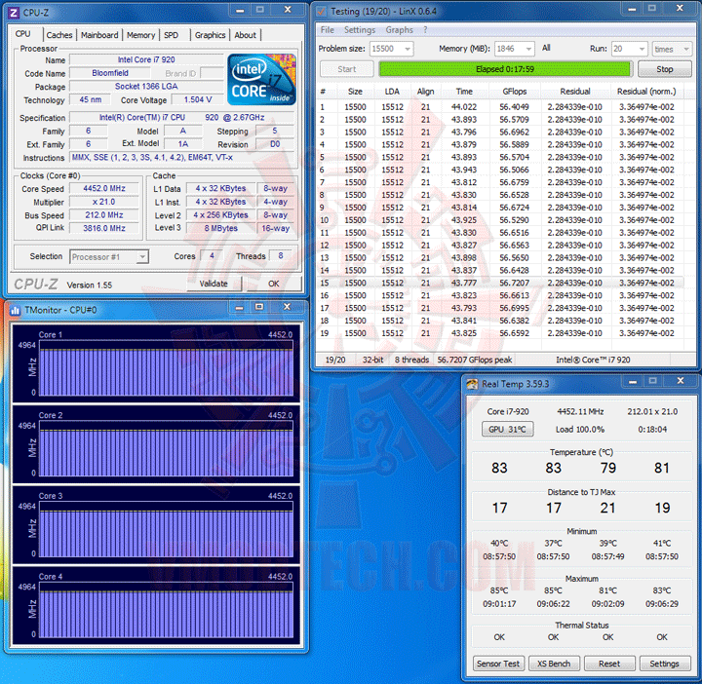Maximize the TMonitor window
Image resolution: width=702 pixels, height=684 pixels.
point(259,306)
